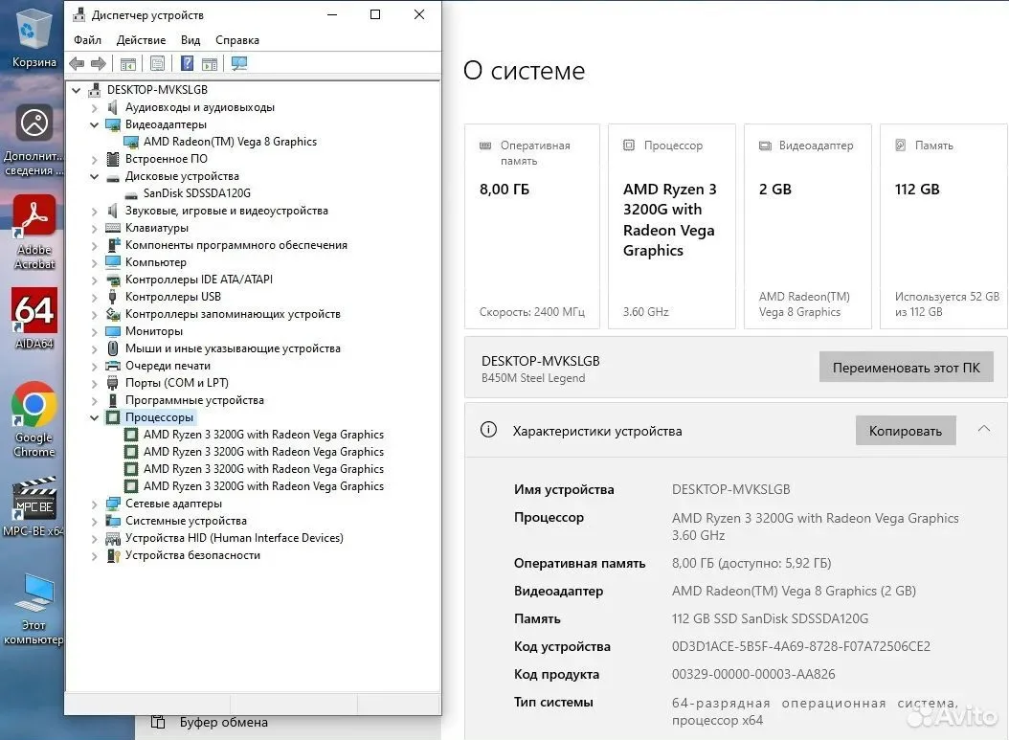Click the 'Оперативная память' 8,00 ГБ card
Screen dimensions: 1009x740
pos(532,227)
